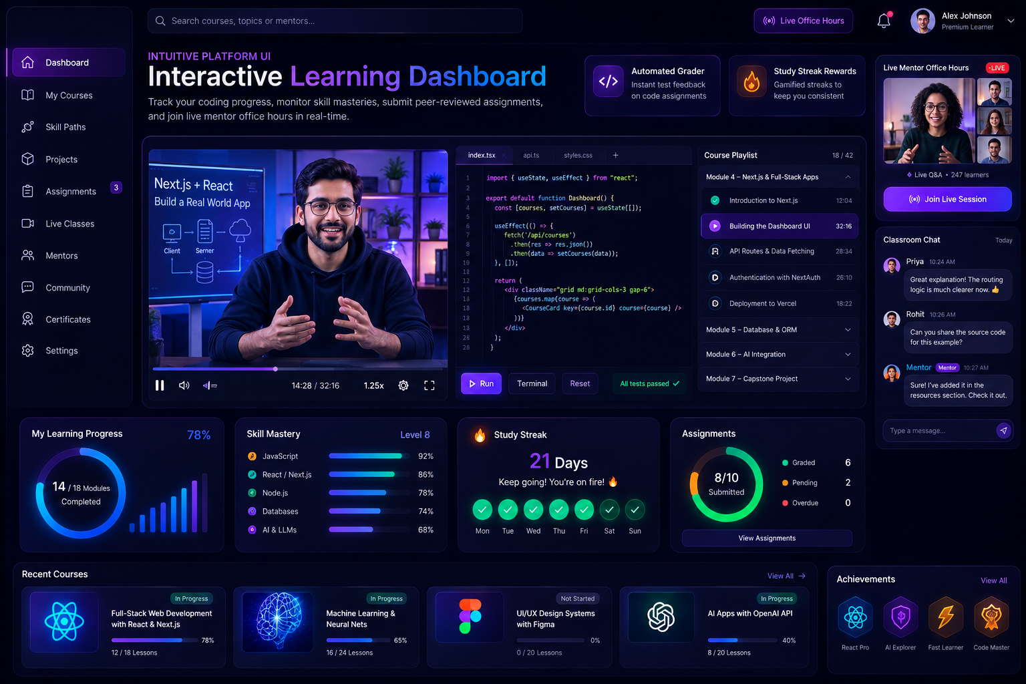Click View Assignments button

click(x=767, y=538)
